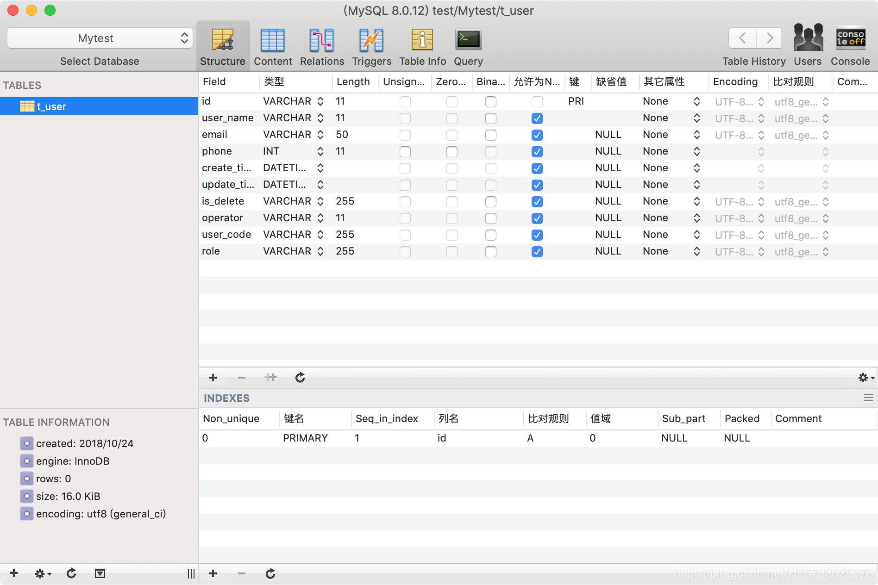Change encoding of user_name field

coord(739,118)
